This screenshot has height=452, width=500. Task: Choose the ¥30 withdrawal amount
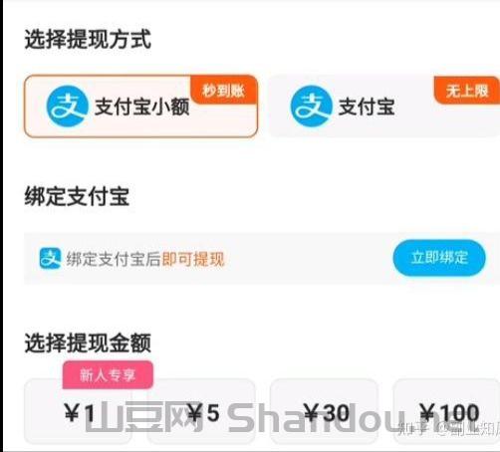point(325,411)
